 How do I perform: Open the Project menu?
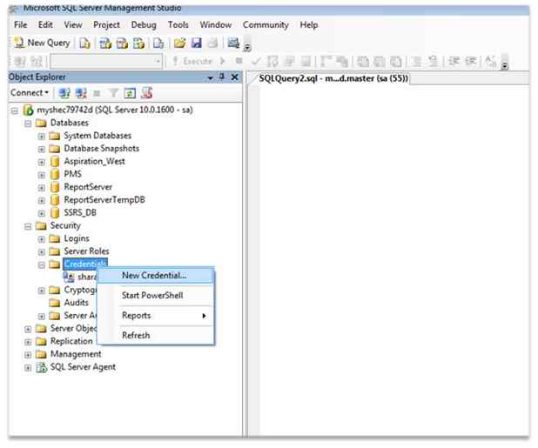[106, 25]
